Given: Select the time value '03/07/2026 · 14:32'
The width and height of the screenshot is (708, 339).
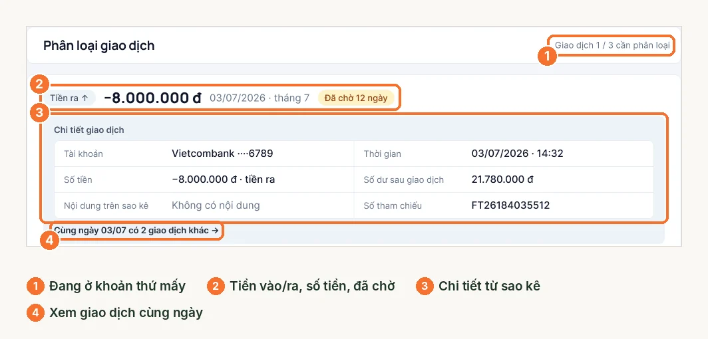Looking at the screenshot, I should (518, 154).
